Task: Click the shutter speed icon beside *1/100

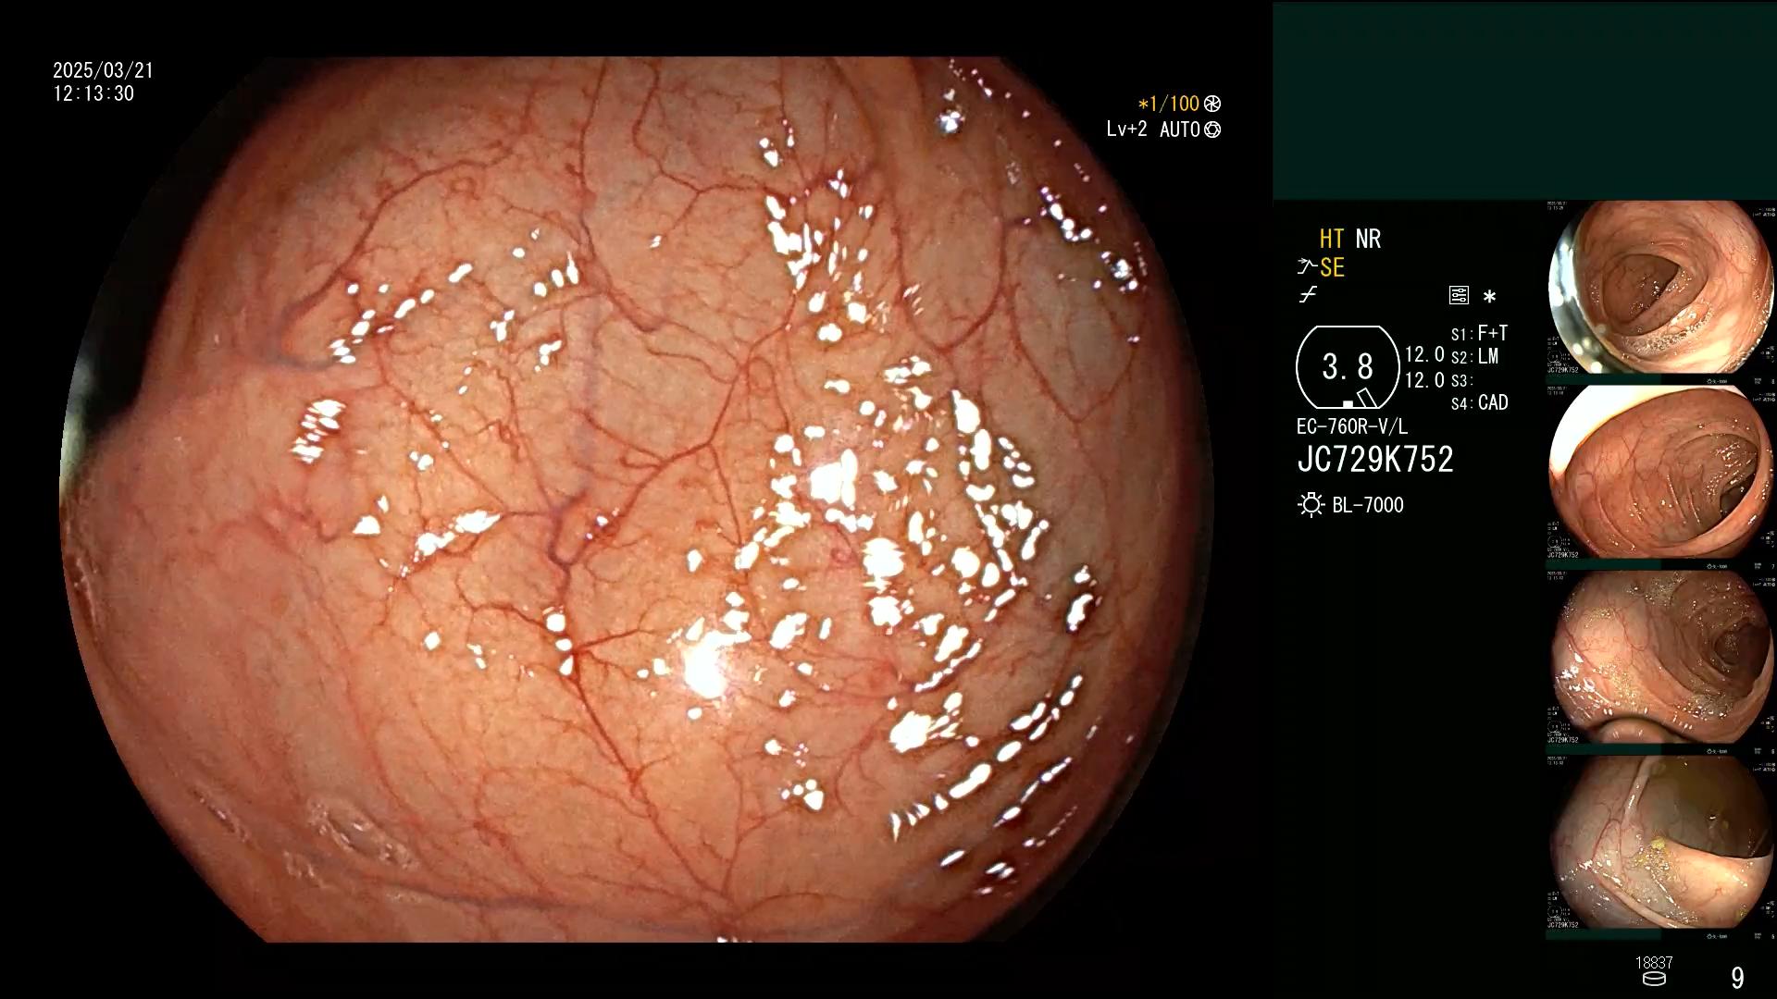Action: (x=1212, y=104)
